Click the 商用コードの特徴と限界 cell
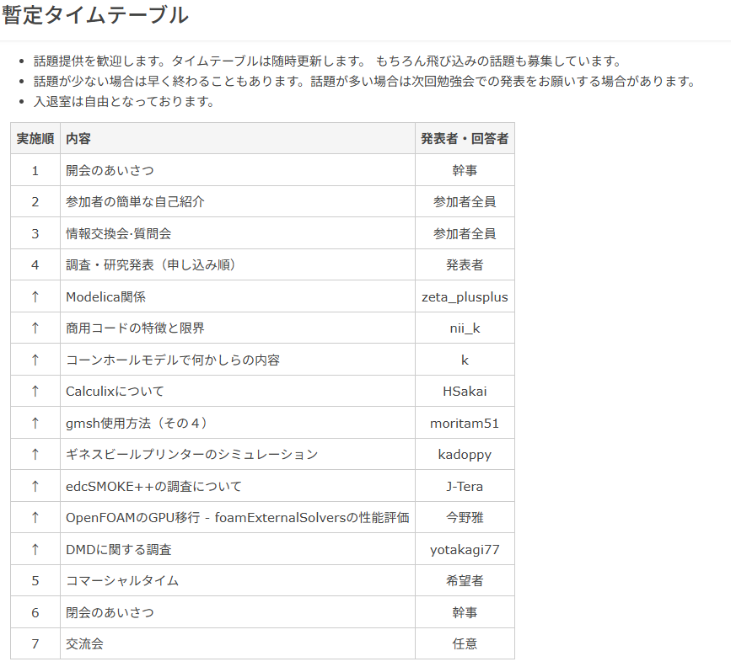The height and width of the screenshot is (667, 731). [238, 328]
